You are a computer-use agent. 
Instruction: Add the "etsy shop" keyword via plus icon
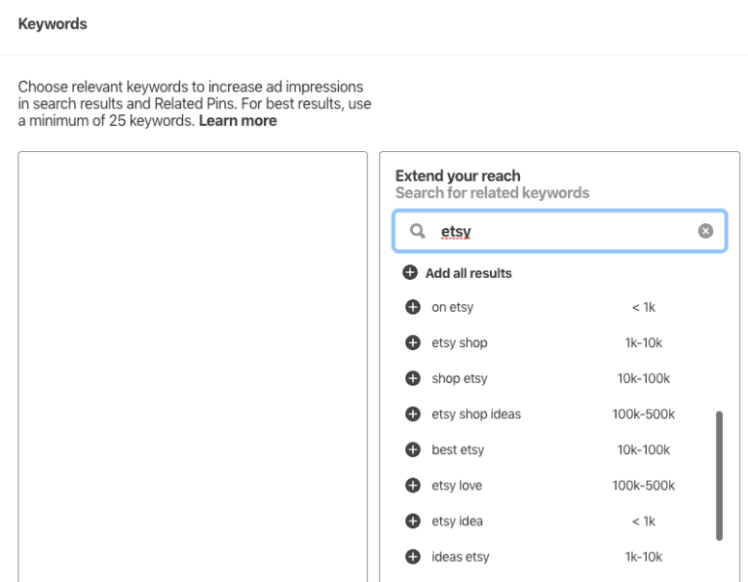click(412, 343)
